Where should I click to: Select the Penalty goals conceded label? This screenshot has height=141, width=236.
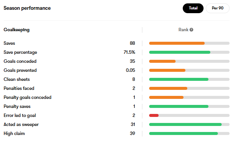click(x=28, y=97)
